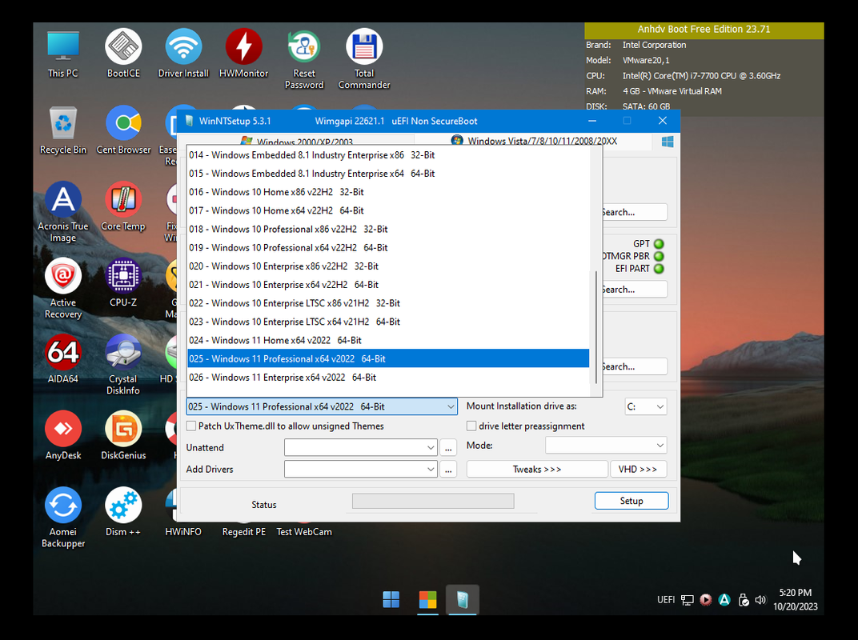Launch Total Commander
Image resolution: width=858 pixels, height=640 pixels.
pyautogui.click(x=364, y=60)
